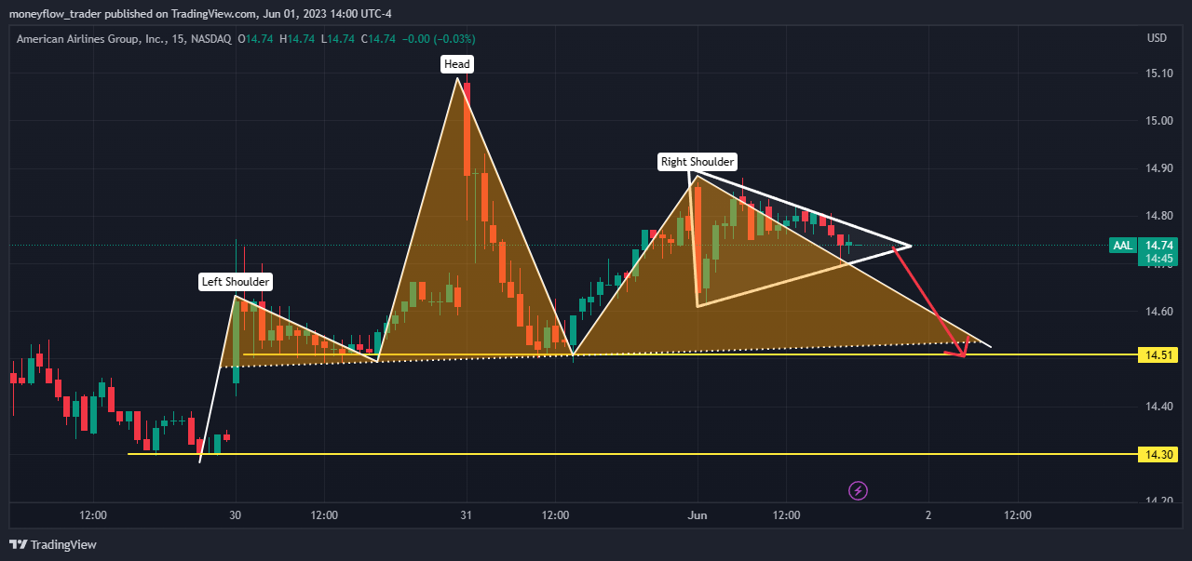Click the 15.10 price axis value
Viewport: 1192px width, 561px height.
[x=1159, y=73]
